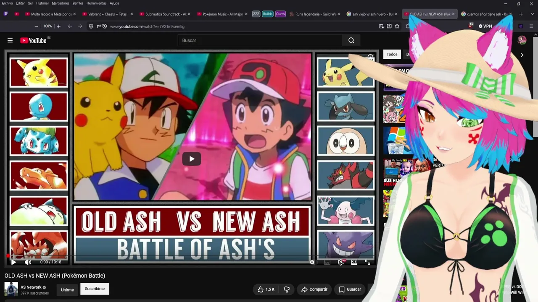Click the magnifier search button
The image size is (538, 302).
pos(351,40)
